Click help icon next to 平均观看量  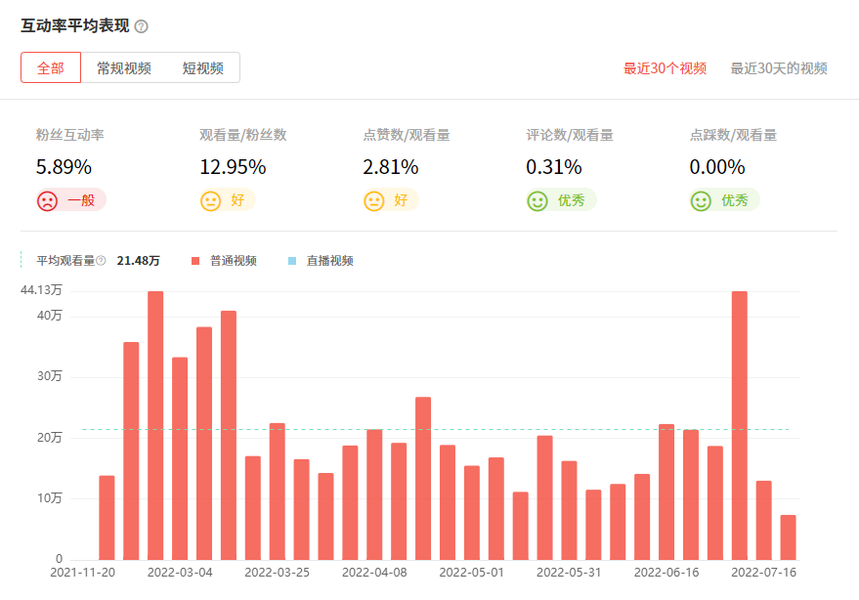[x=101, y=261]
